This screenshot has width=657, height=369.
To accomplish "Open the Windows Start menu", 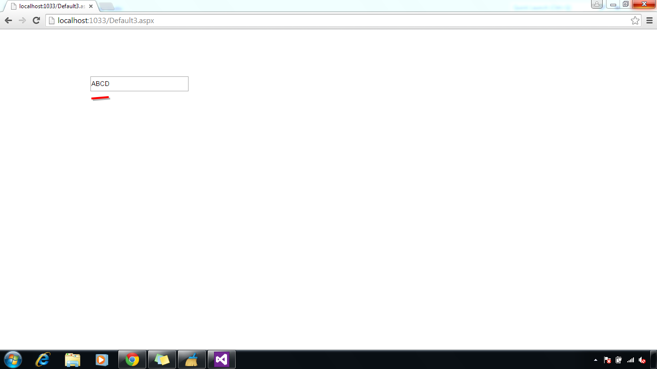I will pyautogui.click(x=13, y=359).
